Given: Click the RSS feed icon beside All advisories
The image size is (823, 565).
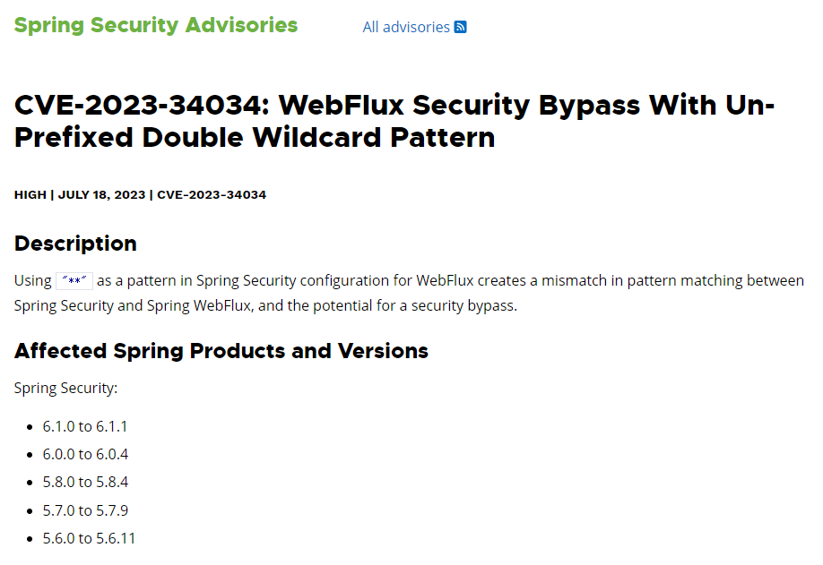Looking at the screenshot, I should [x=460, y=27].
